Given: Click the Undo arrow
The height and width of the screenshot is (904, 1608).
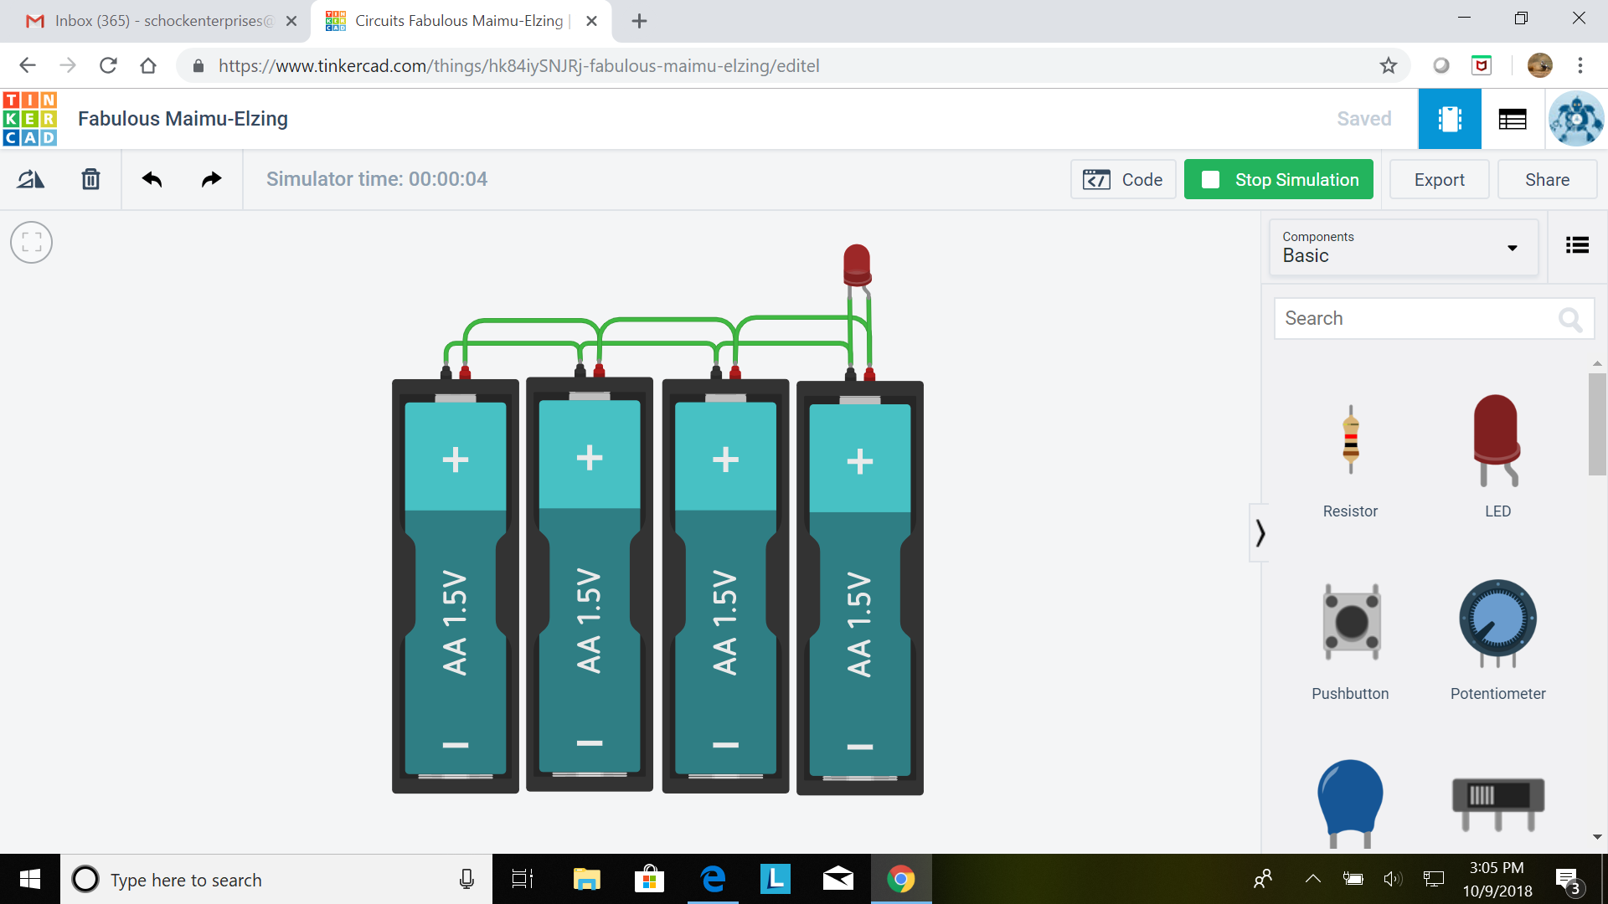Looking at the screenshot, I should click(x=152, y=179).
